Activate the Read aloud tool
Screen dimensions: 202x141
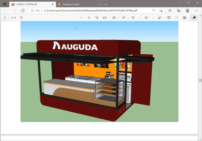[x=123, y=18]
